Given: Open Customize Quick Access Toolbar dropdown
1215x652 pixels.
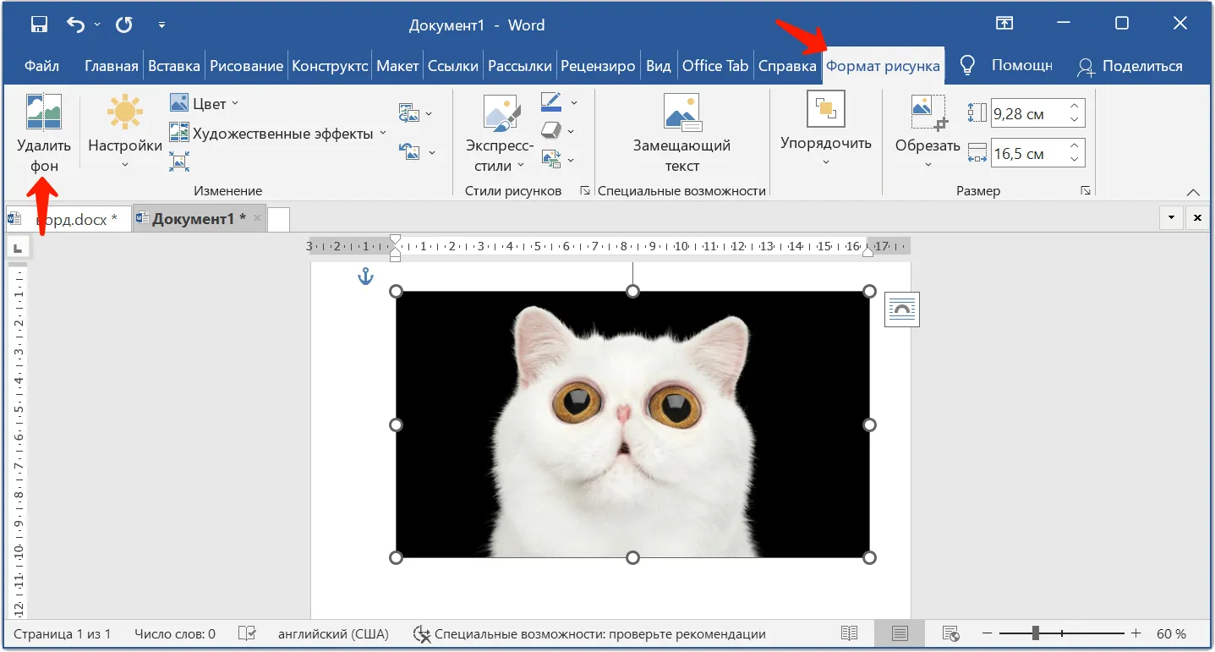Looking at the screenshot, I should (161, 25).
